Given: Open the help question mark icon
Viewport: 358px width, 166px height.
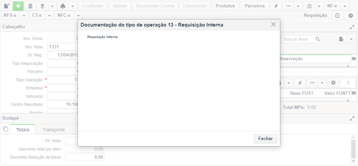Looking at the screenshot, I should (x=351, y=15).
